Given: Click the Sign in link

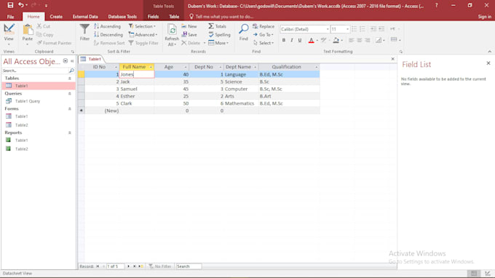Looking at the screenshot, I should coord(484,17).
